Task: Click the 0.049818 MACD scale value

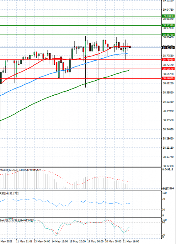Action: tap(167, 170)
